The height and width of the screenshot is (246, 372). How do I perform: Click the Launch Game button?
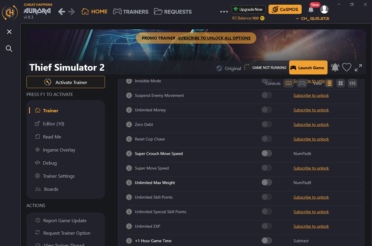coord(308,67)
